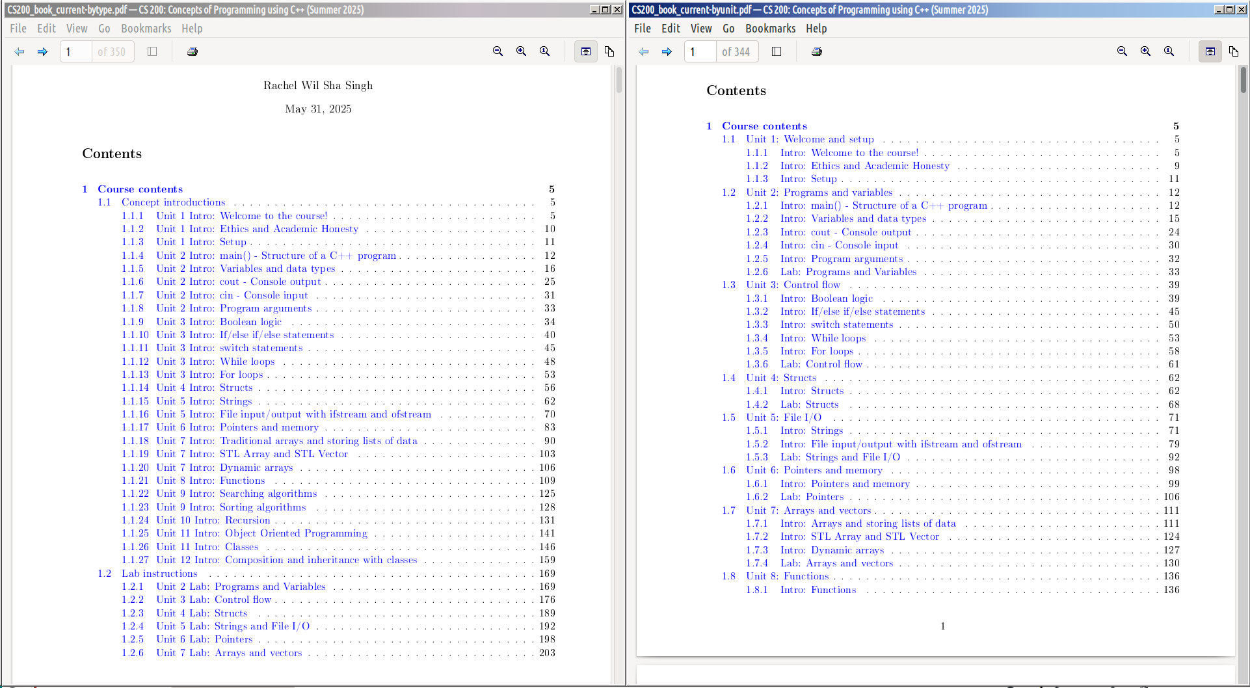Open 'Unit 7: Arrays and vectors' link
The image size is (1250, 688).
click(x=808, y=510)
